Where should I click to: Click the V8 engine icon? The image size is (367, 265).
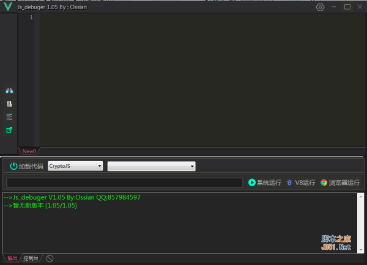tap(289, 183)
